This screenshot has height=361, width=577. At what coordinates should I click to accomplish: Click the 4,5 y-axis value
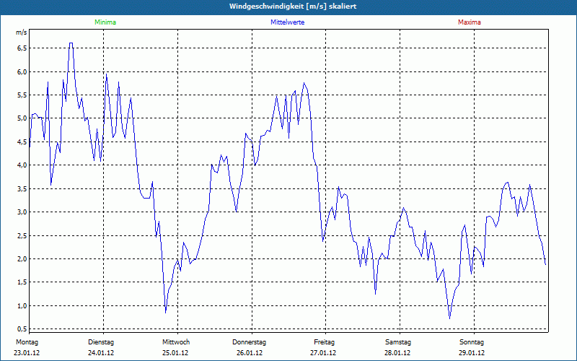click(x=22, y=142)
